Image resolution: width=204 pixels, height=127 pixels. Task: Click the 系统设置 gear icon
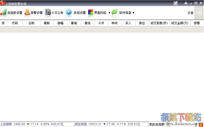(69, 12)
